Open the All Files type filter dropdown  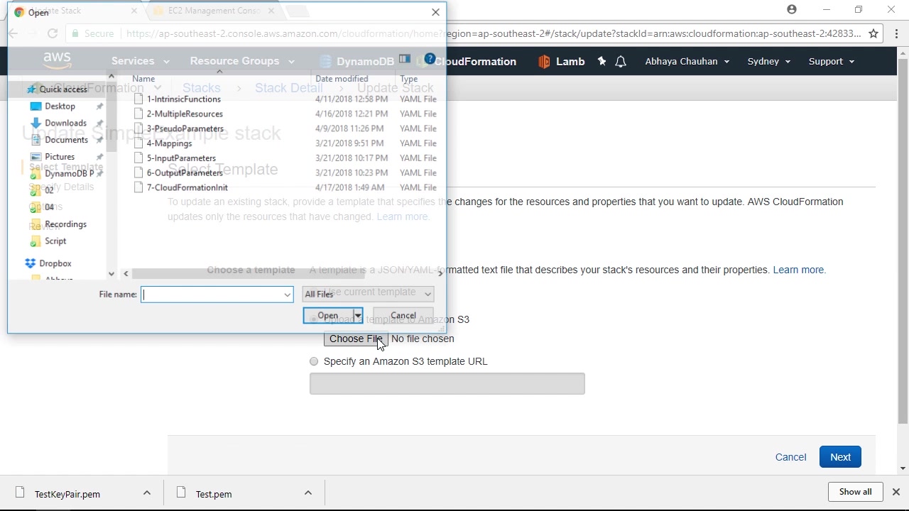(368, 294)
